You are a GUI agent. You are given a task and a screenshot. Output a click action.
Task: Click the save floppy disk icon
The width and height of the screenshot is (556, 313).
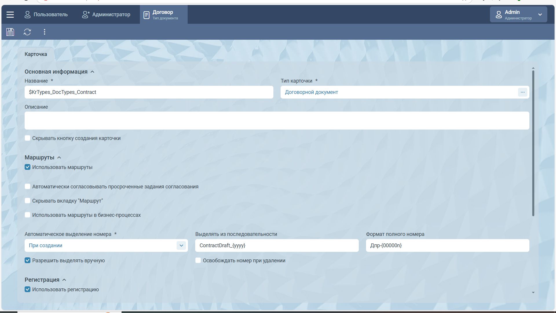point(10,32)
